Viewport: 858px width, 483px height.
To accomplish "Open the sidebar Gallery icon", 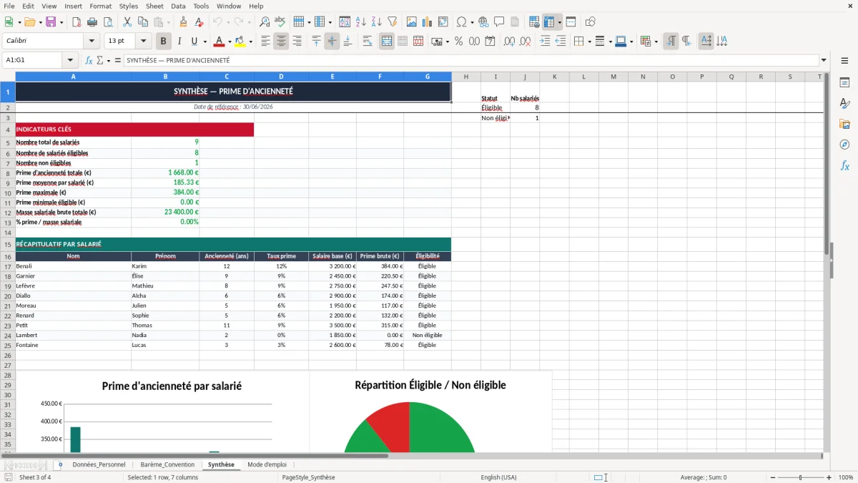I will tap(844, 124).
